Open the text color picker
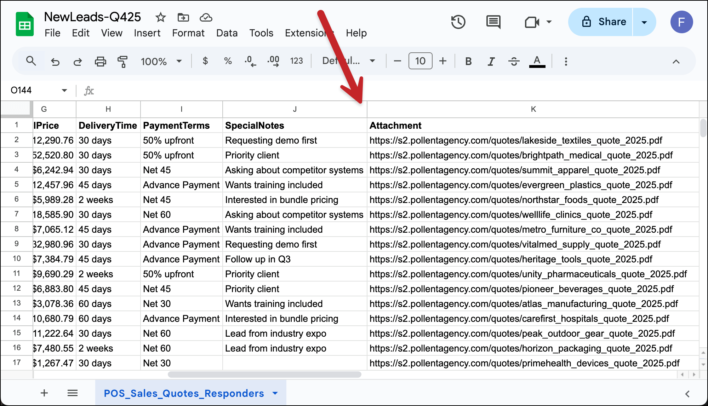Viewport: 708px width, 406px height. 537,61
